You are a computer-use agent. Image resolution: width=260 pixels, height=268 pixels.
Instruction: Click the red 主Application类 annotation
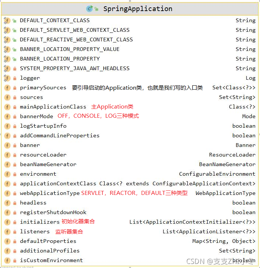112,107
